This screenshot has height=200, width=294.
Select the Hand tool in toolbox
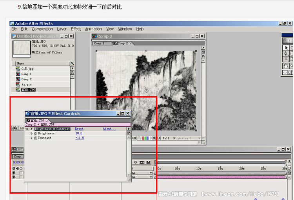[x=286, y=66]
